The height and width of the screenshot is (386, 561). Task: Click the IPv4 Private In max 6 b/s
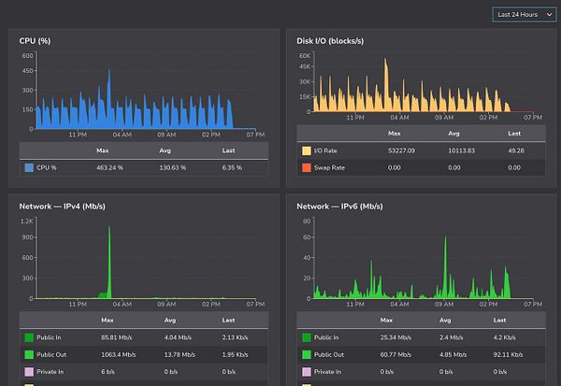(x=108, y=372)
